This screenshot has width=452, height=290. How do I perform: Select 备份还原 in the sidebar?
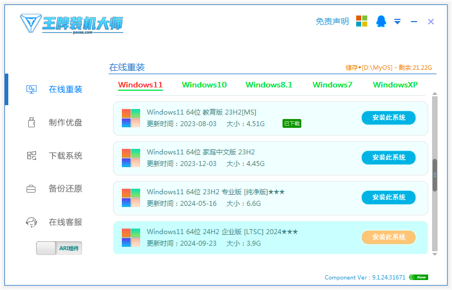pyautogui.click(x=65, y=189)
